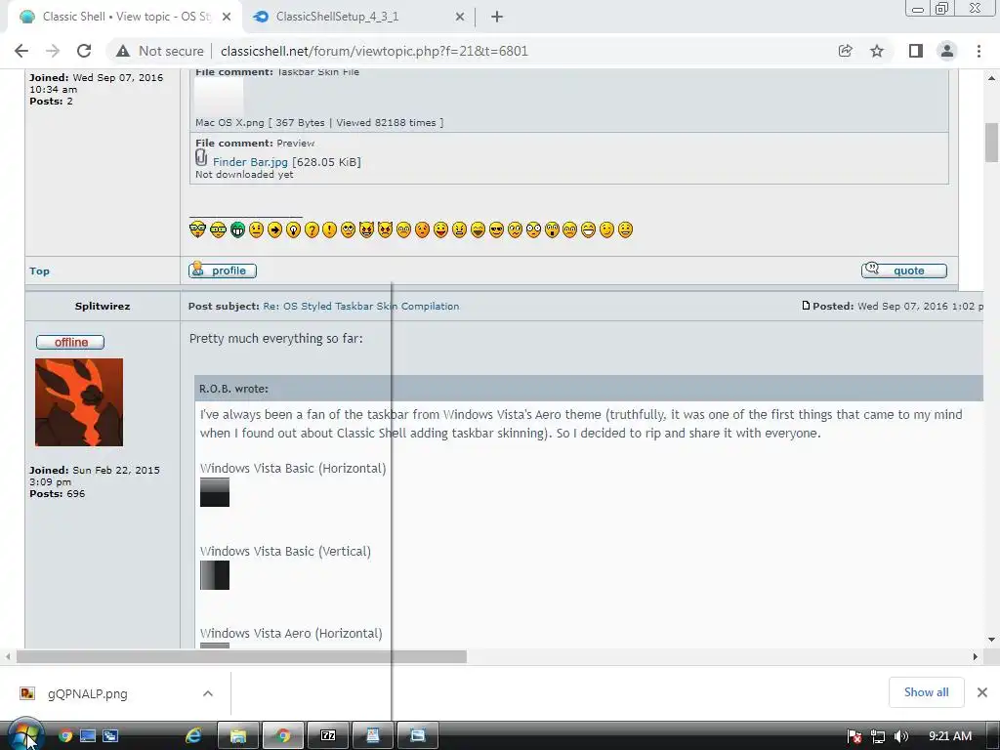Click the network tray icon
1000x750 pixels.
pos(878,736)
